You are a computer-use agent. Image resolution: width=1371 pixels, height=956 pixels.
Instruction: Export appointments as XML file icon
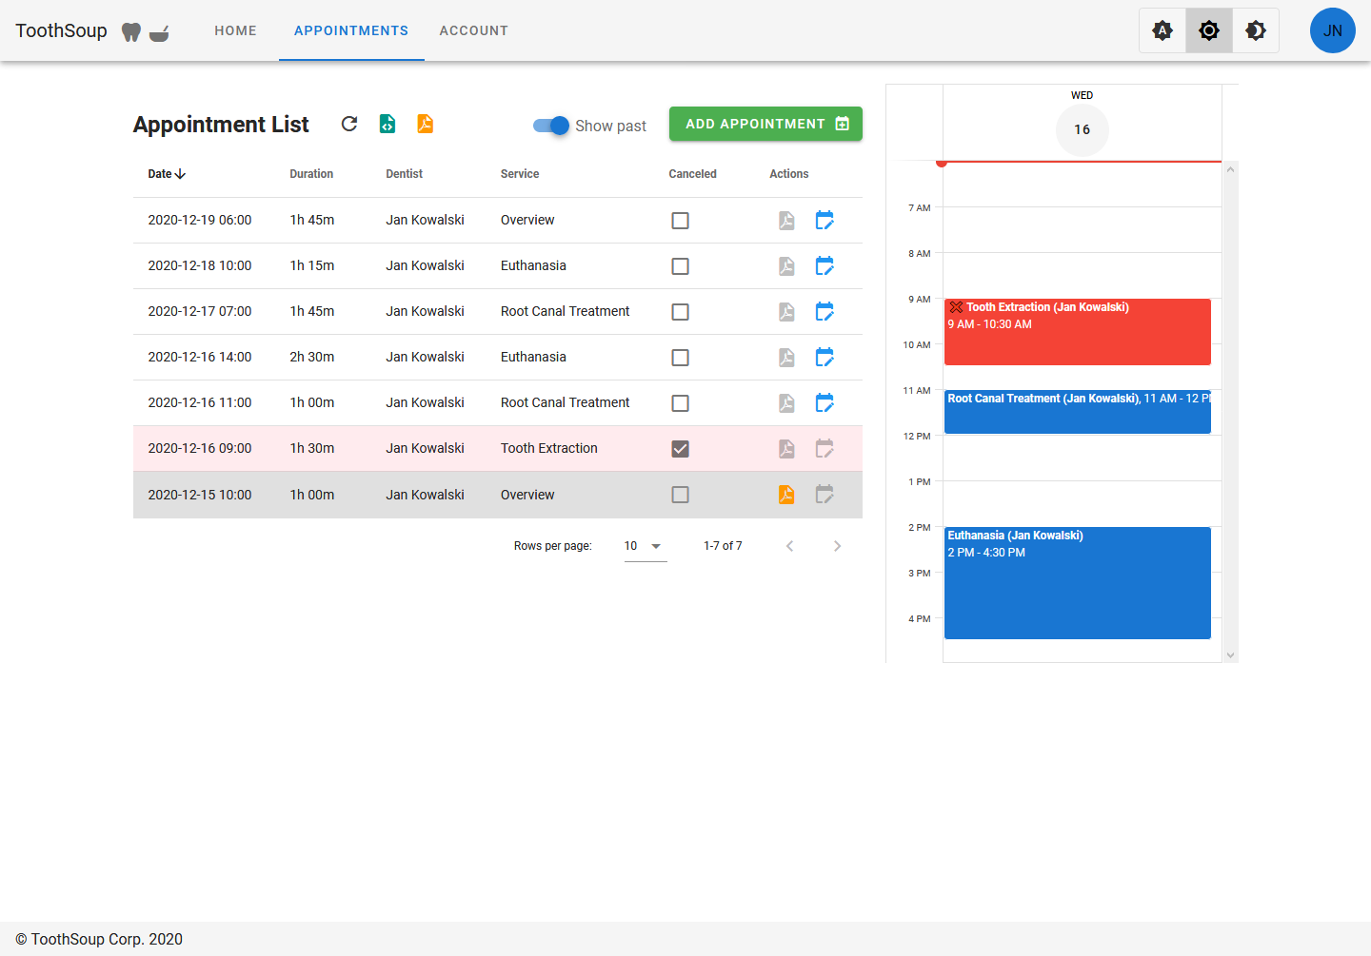(387, 124)
